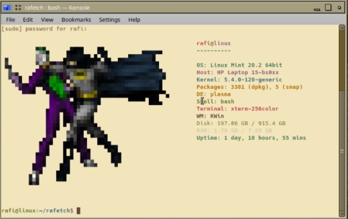Open the Bookmarks menu
Image resolution: width=348 pixels, height=219 pixels.
click(x=76, y=19)
